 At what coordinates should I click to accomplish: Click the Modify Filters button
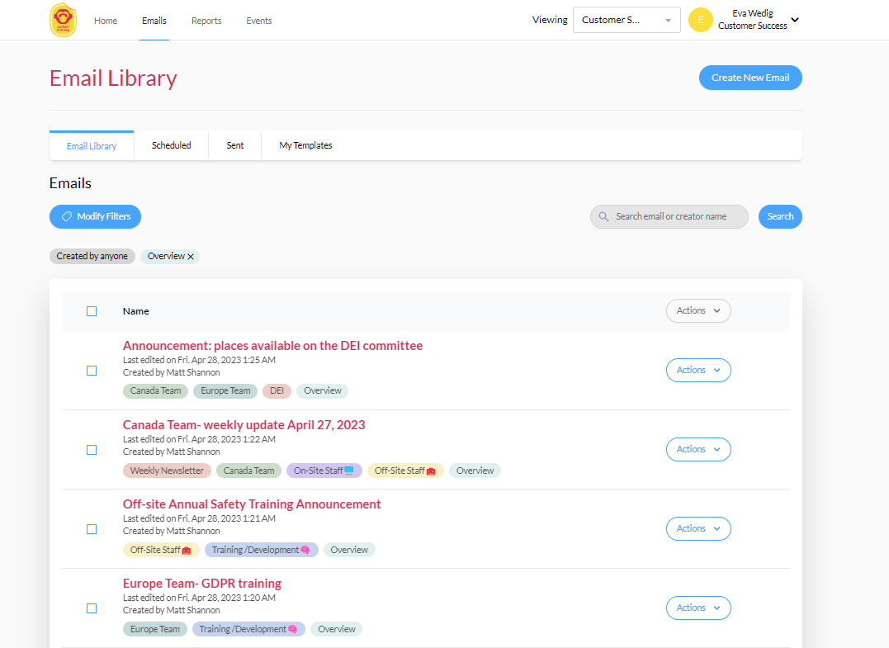point(95,216)
